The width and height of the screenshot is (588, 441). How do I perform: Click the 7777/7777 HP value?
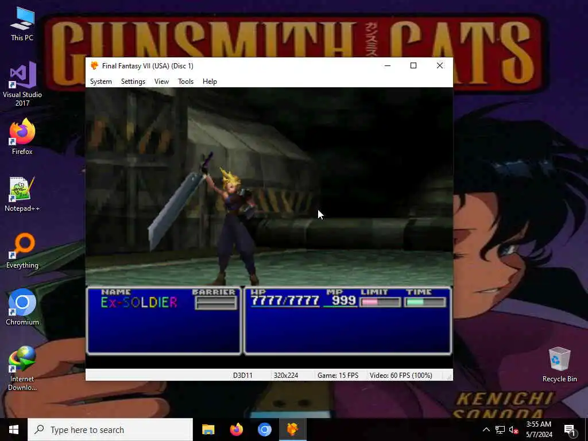(285, 300)
